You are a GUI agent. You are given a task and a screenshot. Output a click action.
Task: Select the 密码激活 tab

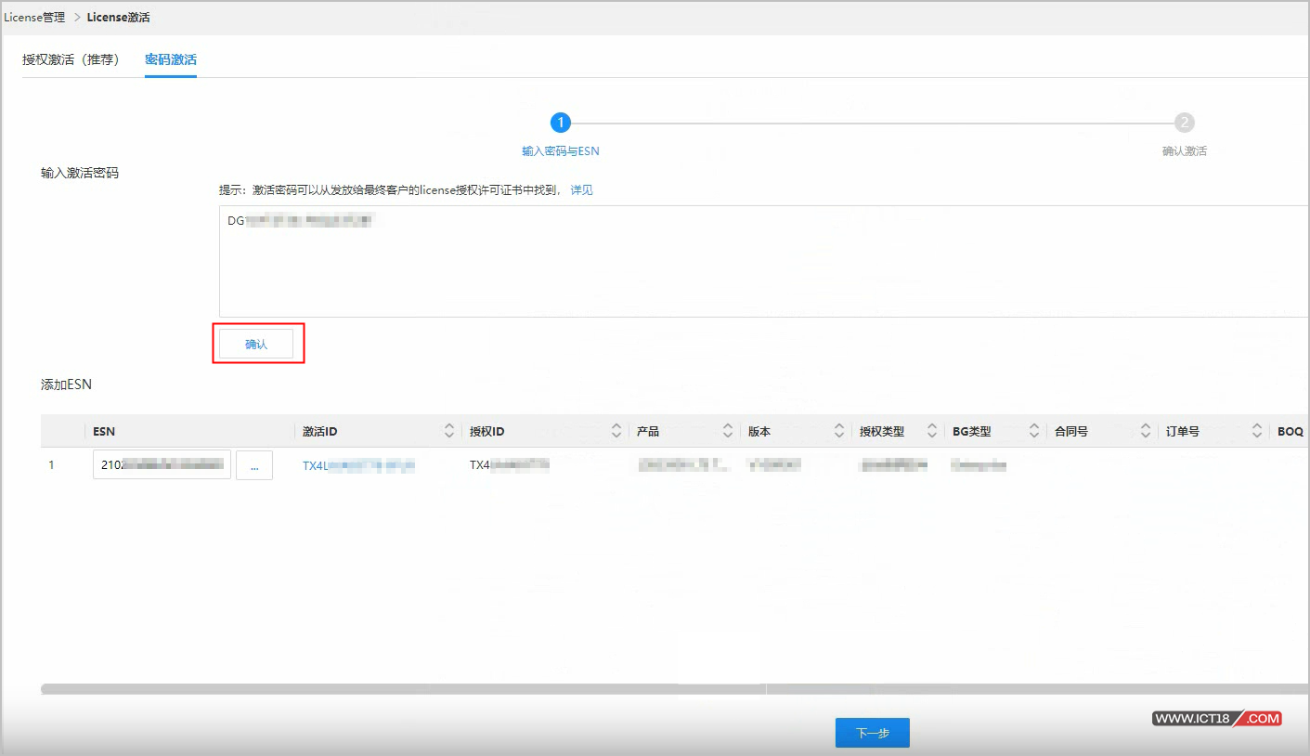(171, 59)
